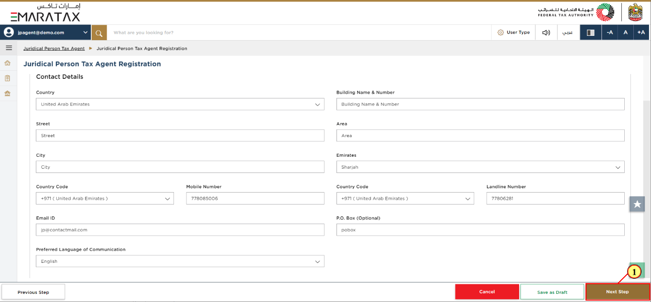This screenshot has height=302, width=651.
Task: Go to home sidebar icon
Action: tap(7, 63)
